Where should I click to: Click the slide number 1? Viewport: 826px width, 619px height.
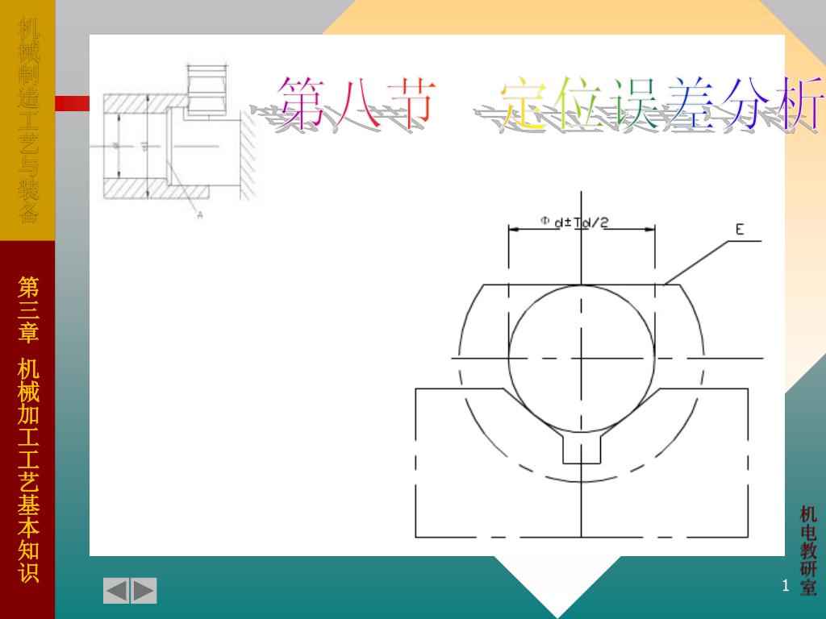coord(786,585)
